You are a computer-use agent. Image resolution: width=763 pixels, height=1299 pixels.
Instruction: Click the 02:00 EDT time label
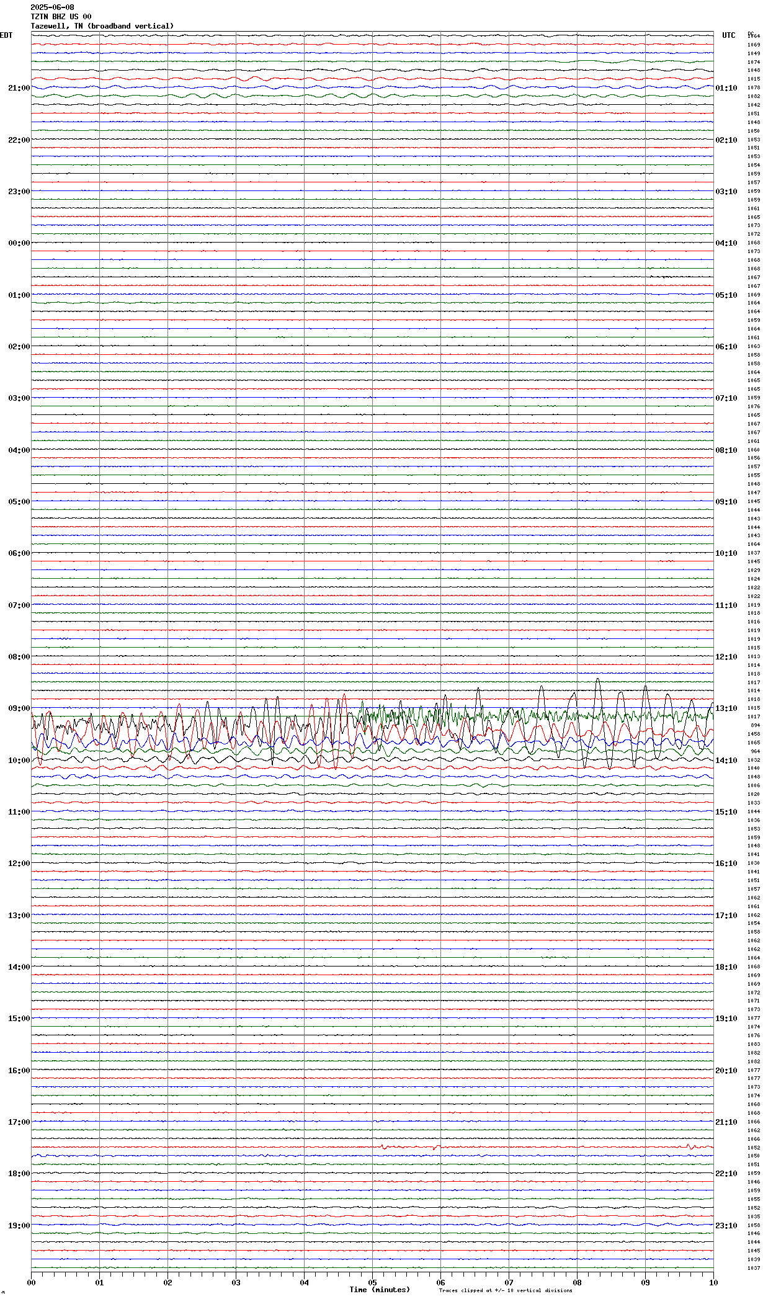[19, 347]
